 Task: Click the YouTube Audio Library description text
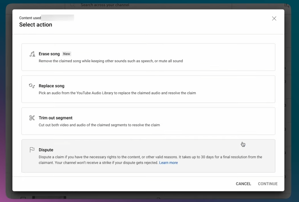point(117,93)
